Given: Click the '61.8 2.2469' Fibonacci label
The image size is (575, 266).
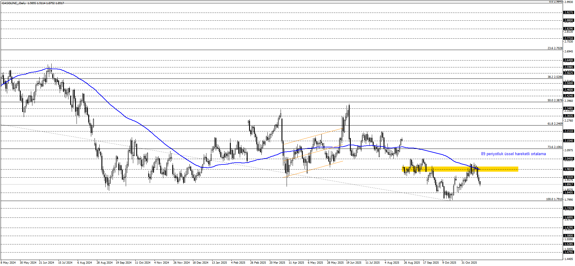Looking at the screenshot, I should (555, 123).
